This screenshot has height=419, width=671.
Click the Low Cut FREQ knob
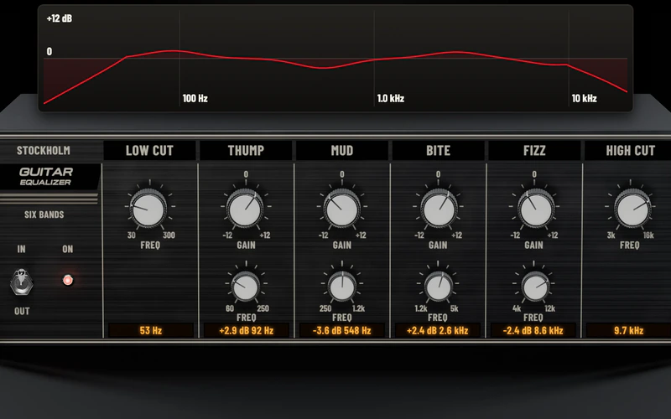click(x=148, y=209)
